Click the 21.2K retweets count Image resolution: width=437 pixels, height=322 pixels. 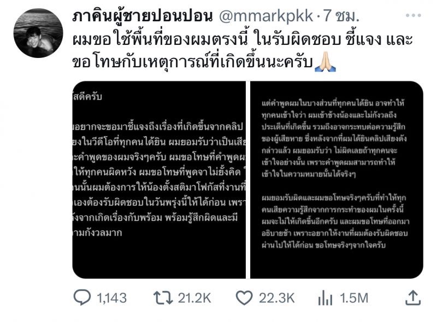(x=194, y=298)
